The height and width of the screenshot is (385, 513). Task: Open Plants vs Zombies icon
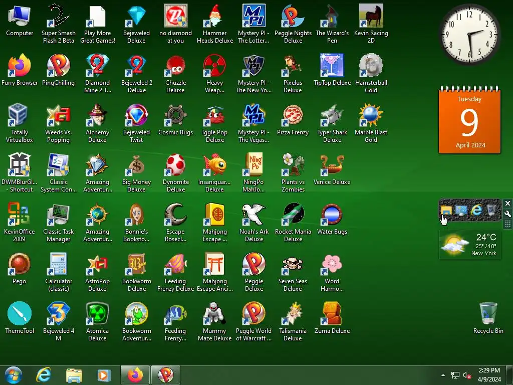(x=293, y=164)
